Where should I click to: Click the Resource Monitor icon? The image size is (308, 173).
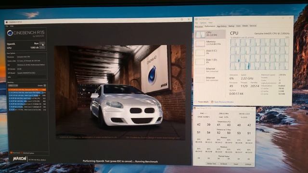pyautogui.click(x=212, y=102)
